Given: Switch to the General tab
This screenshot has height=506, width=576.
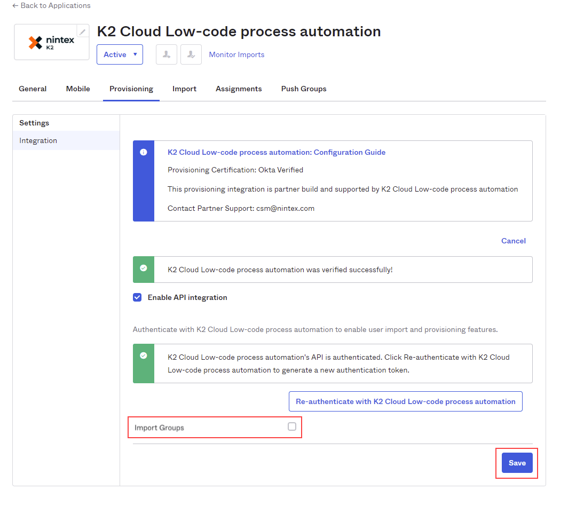Looking at the screenshot, I should pyautogui.click(x=33, y=89).
